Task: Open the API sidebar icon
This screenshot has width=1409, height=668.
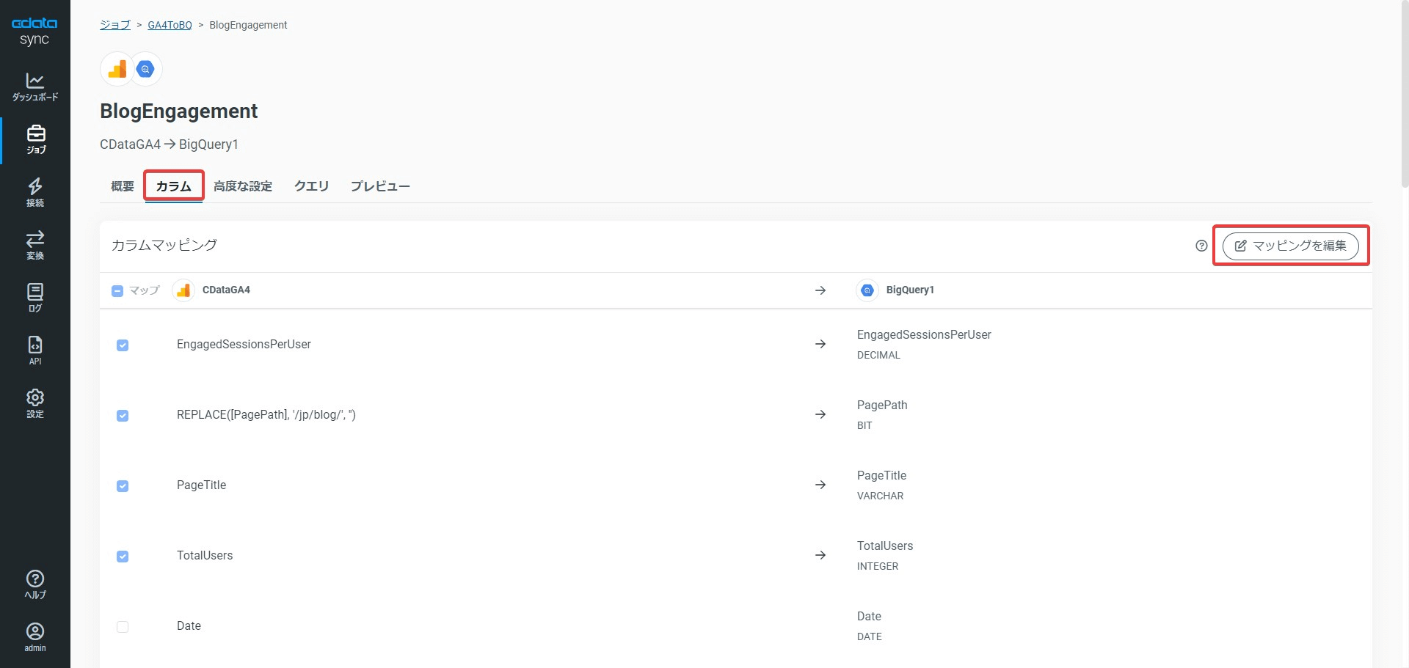Action: pos(35,350)
